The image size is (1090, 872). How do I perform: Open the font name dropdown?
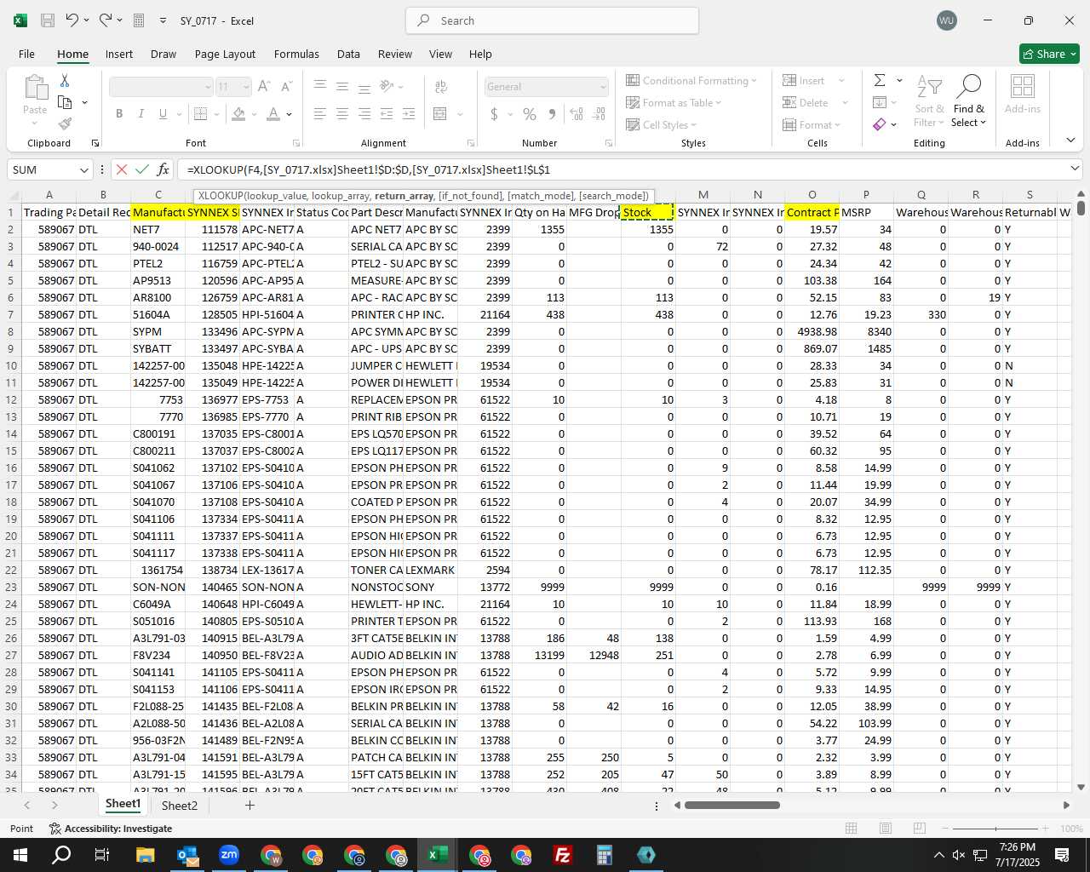207,87
